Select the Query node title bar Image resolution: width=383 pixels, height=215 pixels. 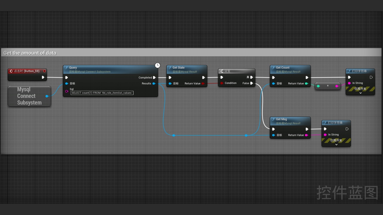tap(110, 69)
